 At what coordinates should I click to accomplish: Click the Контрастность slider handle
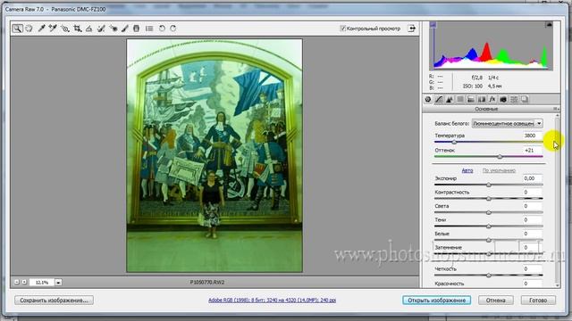(489, 199)
